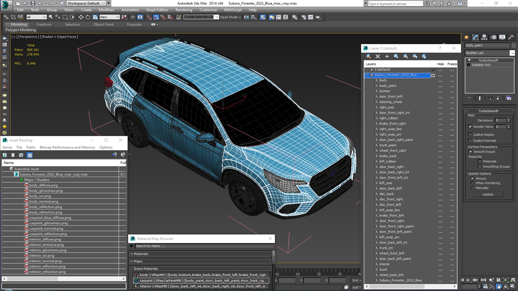
Task: Click the Mirror tool in main toolbar
Action: coord(246,17)
